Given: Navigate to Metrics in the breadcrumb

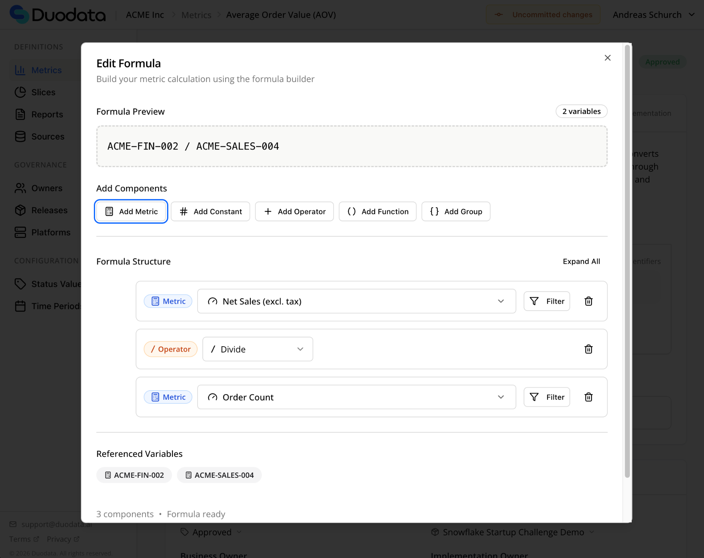Looking at the screenshot, I should [196, 15].
